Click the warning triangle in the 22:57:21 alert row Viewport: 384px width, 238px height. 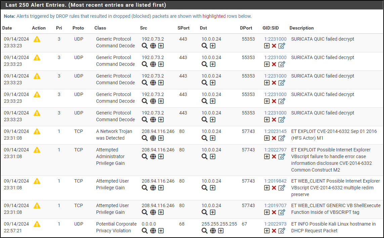(x=37, y=224)
